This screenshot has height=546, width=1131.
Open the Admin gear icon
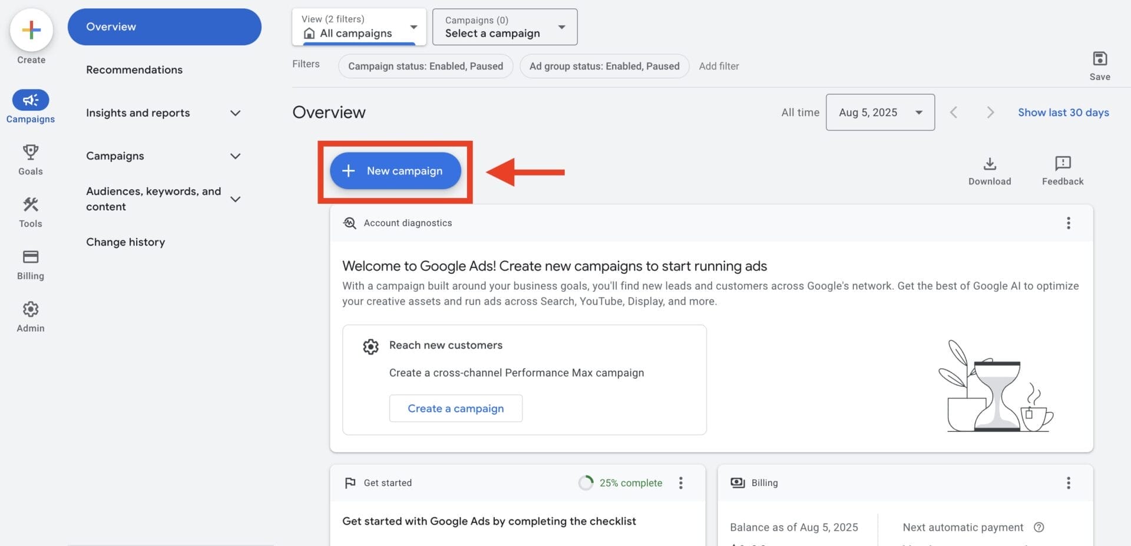[x=31, y=309]
